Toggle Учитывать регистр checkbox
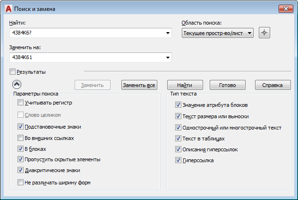Image resolution: width=298 pixels, height=200 pixels. click(x=20, y=103)
